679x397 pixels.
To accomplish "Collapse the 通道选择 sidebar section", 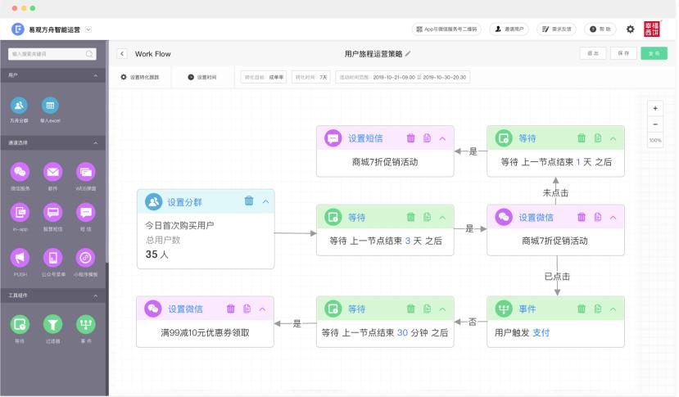I will point(95,142).
